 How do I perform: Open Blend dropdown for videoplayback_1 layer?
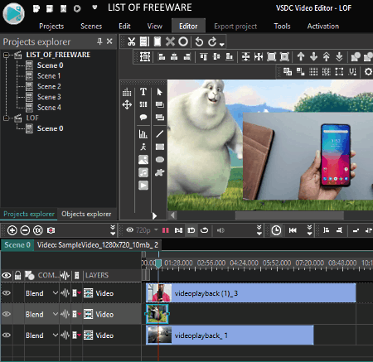[x=56, y=335]
